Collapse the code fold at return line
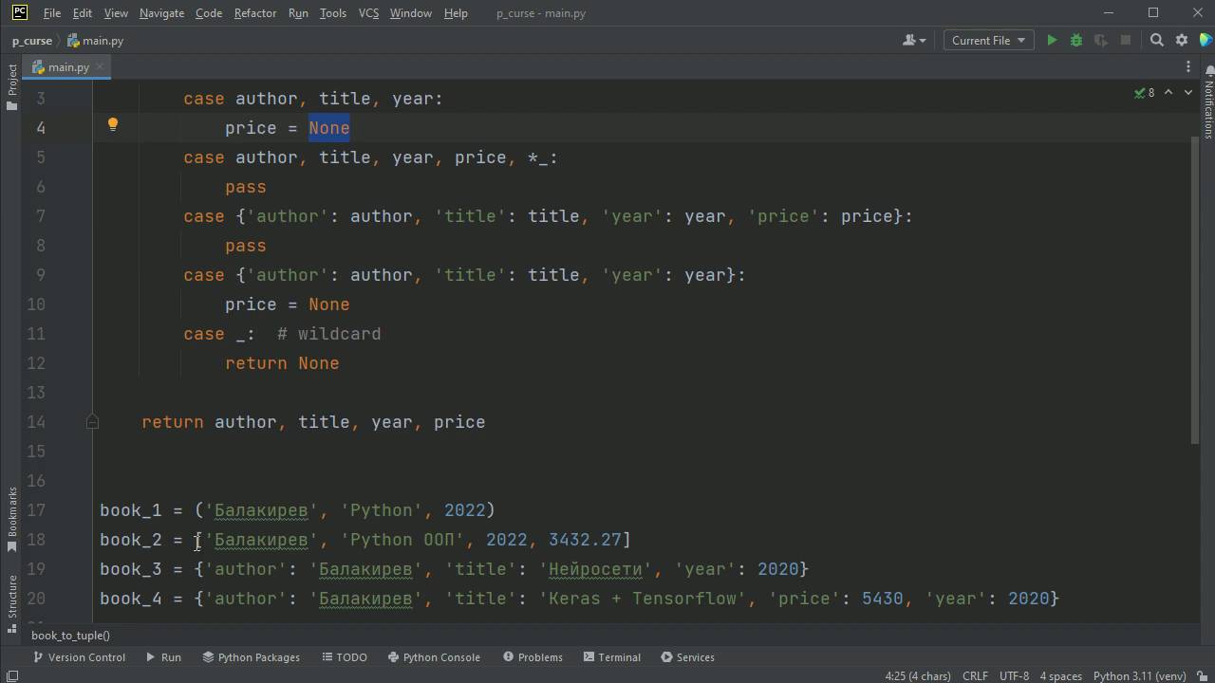1215x683 pixels. [x=92, y=422]
